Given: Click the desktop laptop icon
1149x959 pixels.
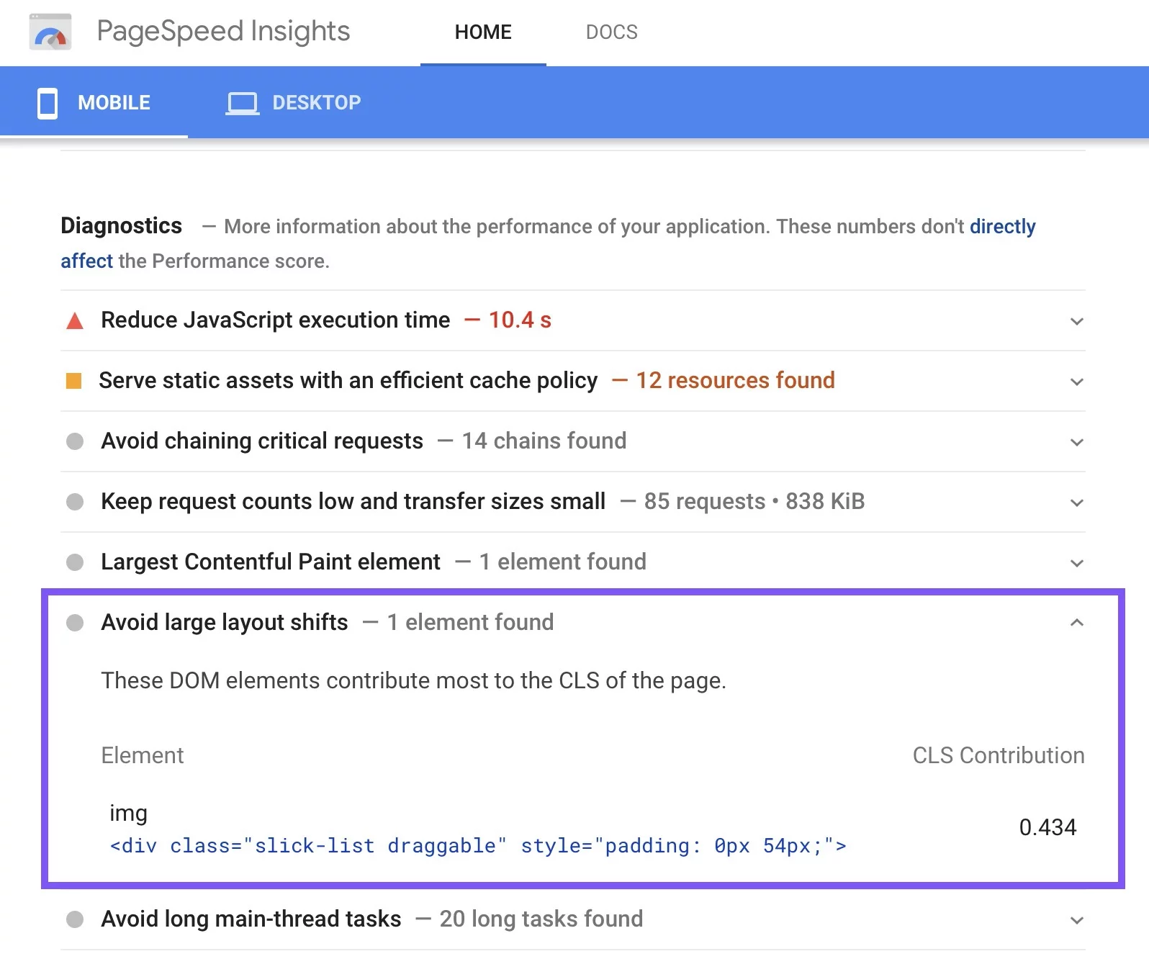Looking at the screenshot, I should coord(243,103).
